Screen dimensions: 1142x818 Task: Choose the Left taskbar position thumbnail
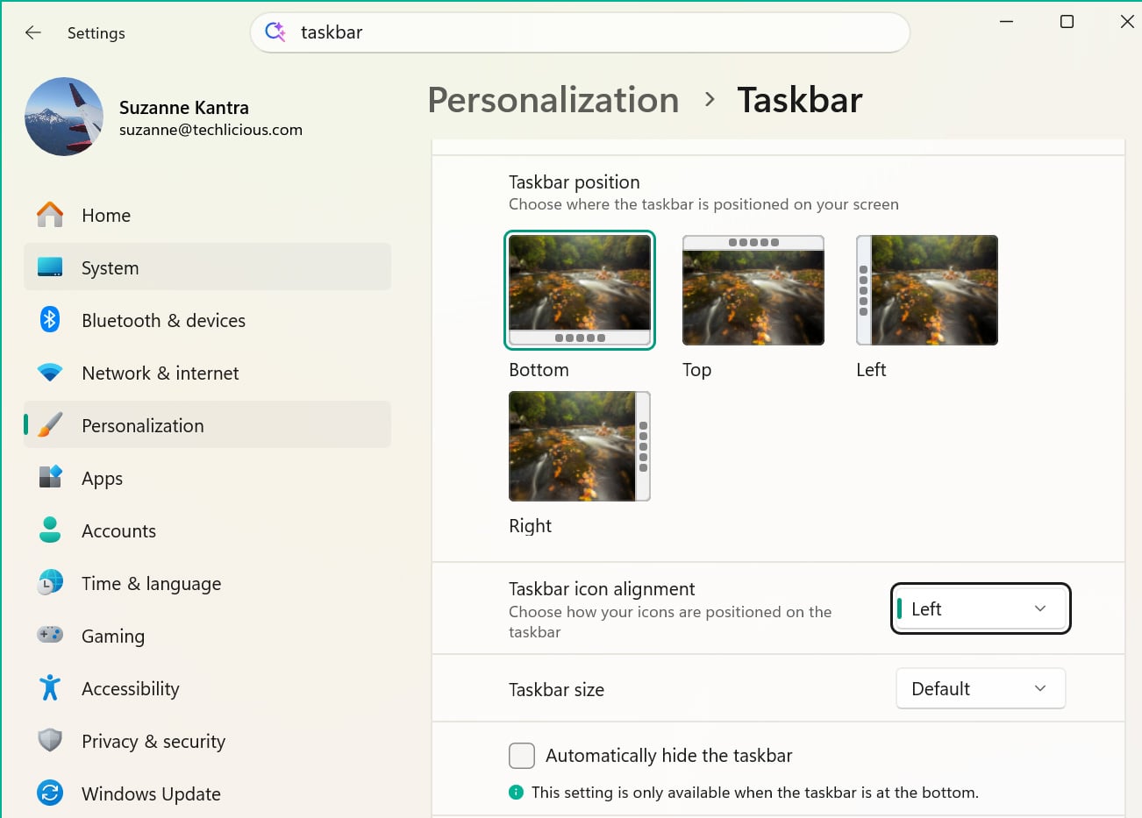click(x=927, y=290)
